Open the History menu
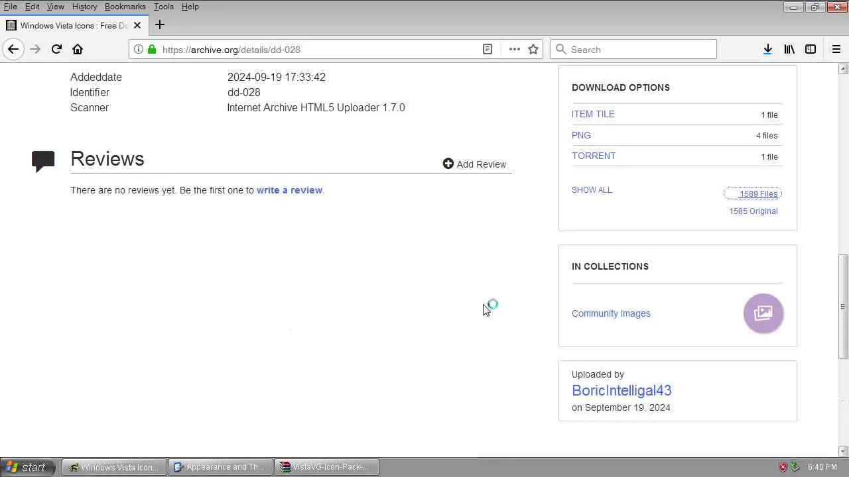This screenshot has width=849, height=477. 84,7
